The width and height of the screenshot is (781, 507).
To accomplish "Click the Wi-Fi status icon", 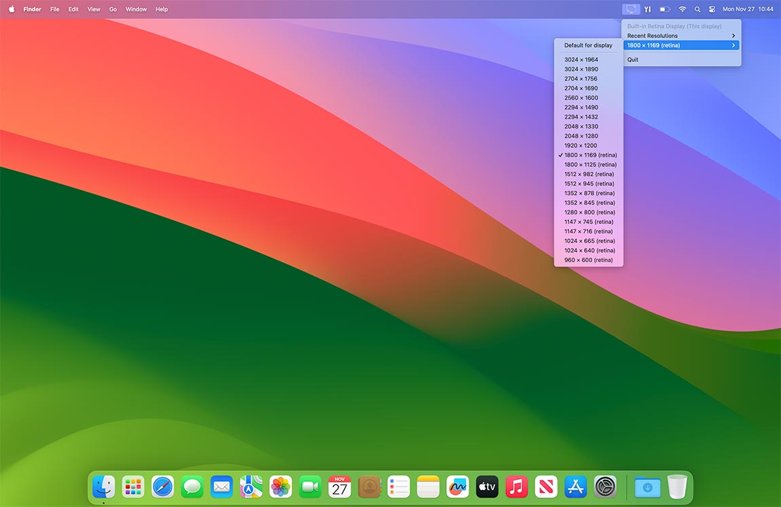I will 682,10.
